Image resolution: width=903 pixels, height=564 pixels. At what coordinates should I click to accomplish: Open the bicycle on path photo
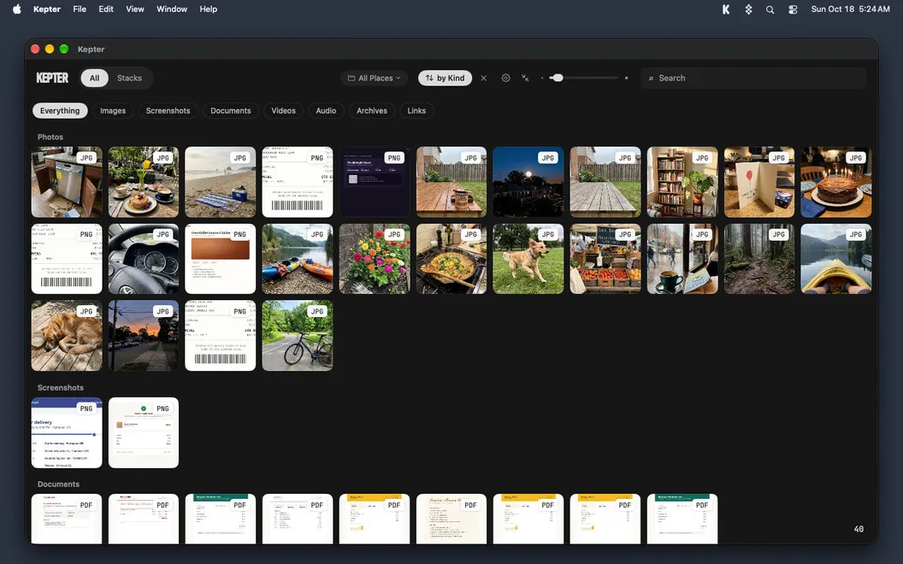[x=298, y=336]
